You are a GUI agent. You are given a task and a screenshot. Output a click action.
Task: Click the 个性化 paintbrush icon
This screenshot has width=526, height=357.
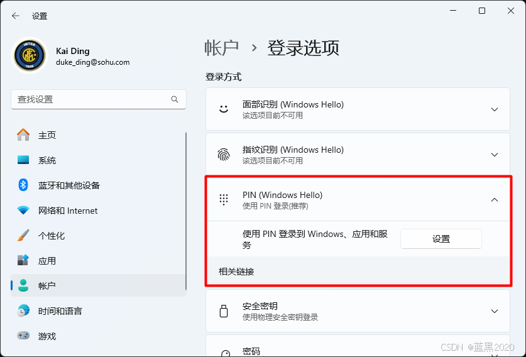pyautogui.click(x=23, y=236)
